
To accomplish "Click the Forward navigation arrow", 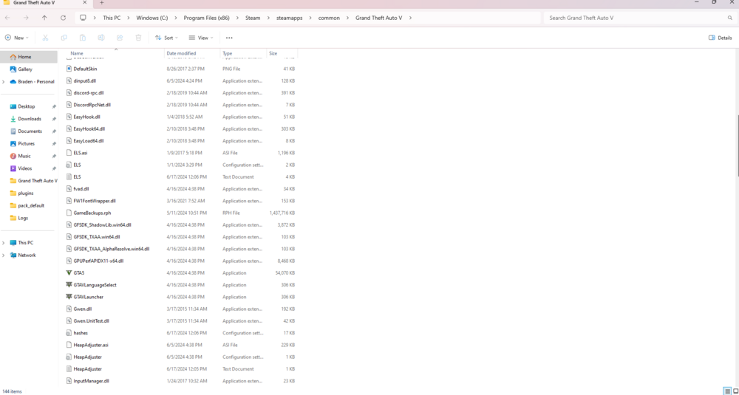I will click(26, 18).
